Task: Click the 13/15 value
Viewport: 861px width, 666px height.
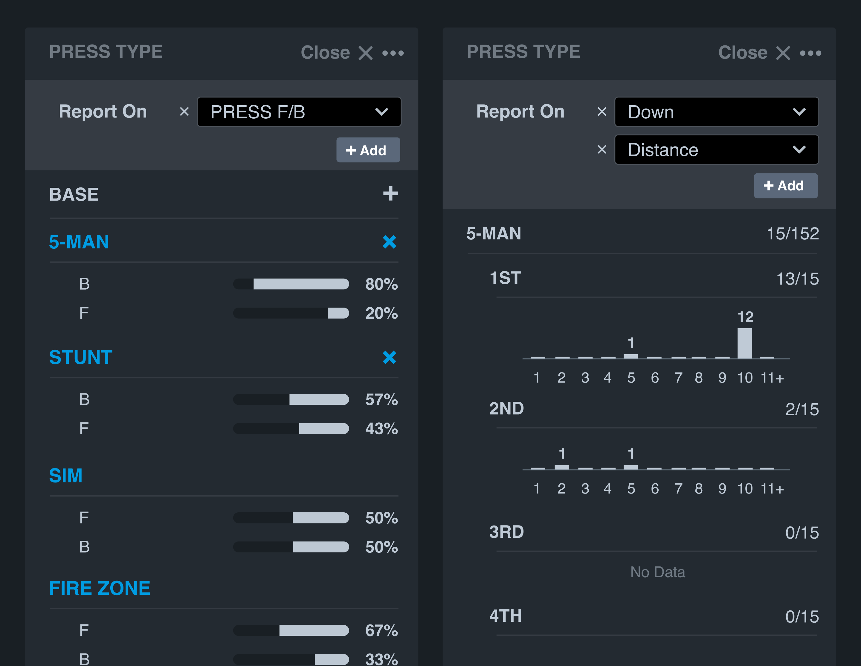Action: (x=798, y=279)
